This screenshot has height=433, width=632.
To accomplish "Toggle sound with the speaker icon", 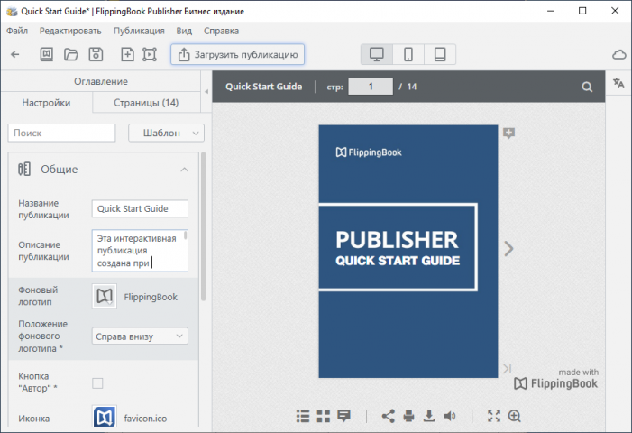I will point(450,416).
